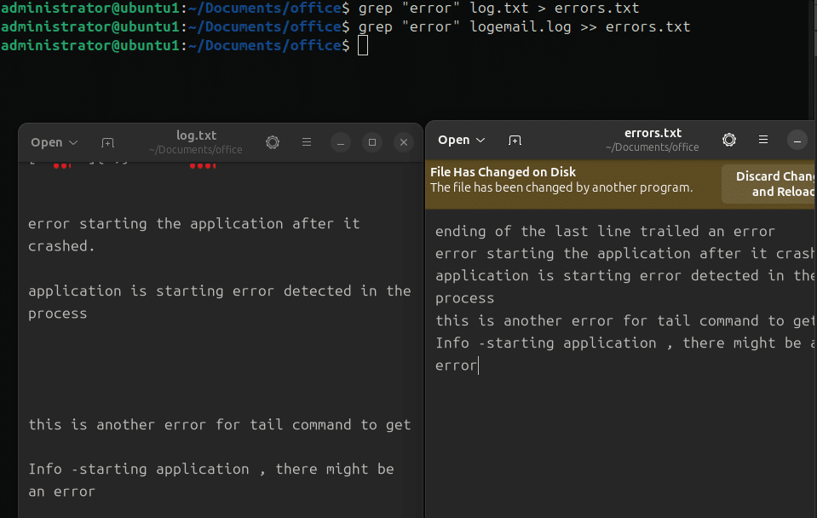Click new tab icon in errors.txt window

coord(515,141)
